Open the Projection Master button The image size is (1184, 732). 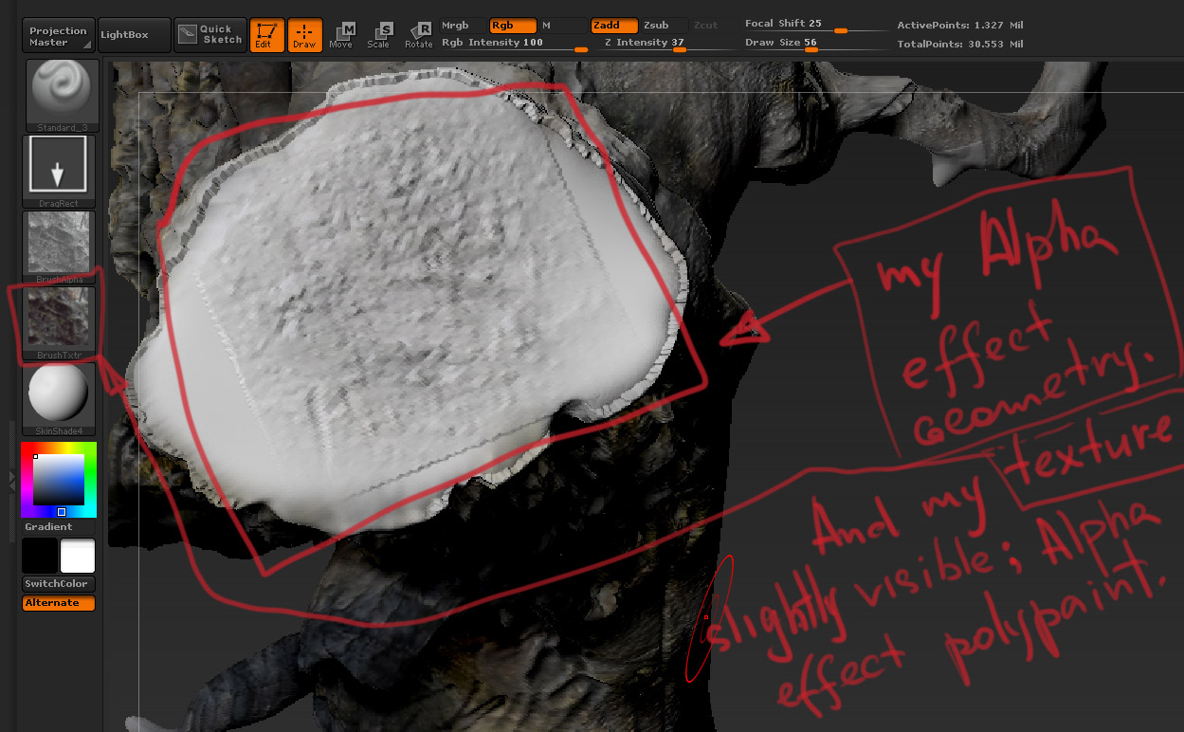click(59, 36)
